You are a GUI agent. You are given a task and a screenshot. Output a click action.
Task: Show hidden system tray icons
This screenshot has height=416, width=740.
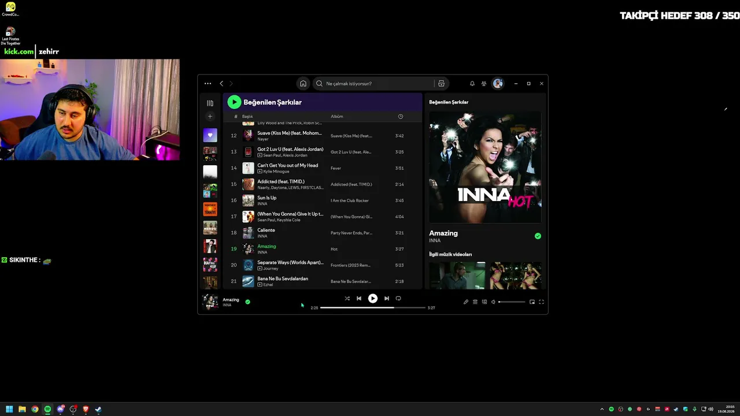(x=602, y=409)
